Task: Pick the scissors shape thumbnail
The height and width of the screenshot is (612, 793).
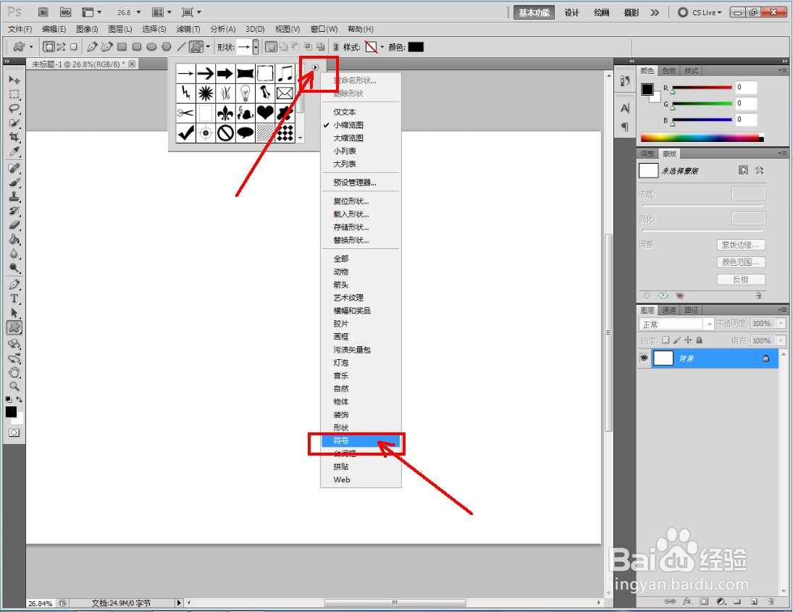Action: tap(185, 112)
